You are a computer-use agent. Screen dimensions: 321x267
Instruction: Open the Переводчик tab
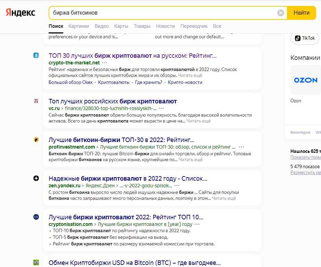194,26
